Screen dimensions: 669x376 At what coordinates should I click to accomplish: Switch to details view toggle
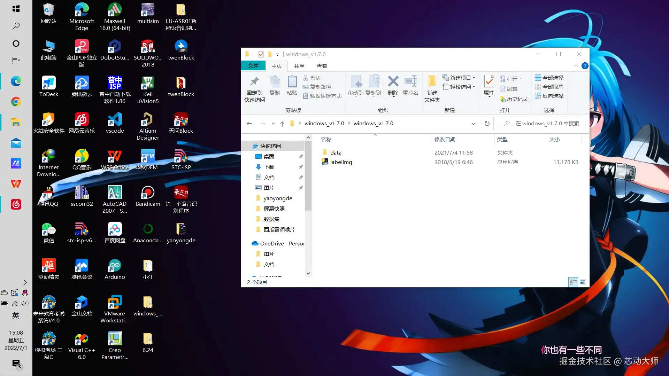573,282
